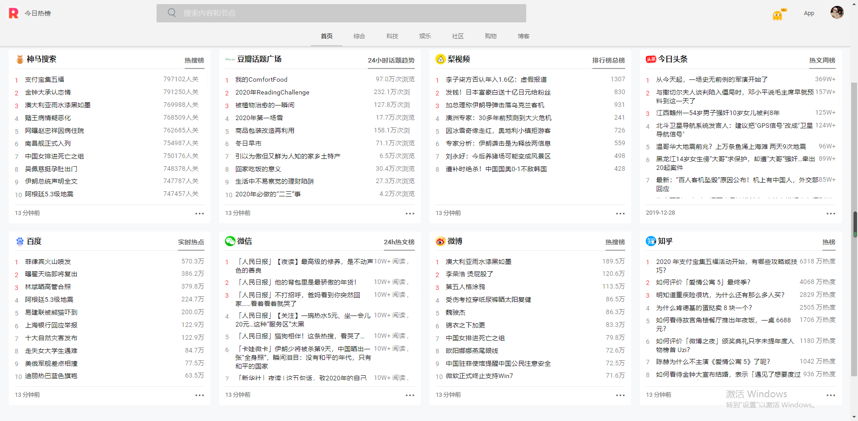Open more options on 梨视频 card
The image size is (858, 421).
(x=620, y=213)
